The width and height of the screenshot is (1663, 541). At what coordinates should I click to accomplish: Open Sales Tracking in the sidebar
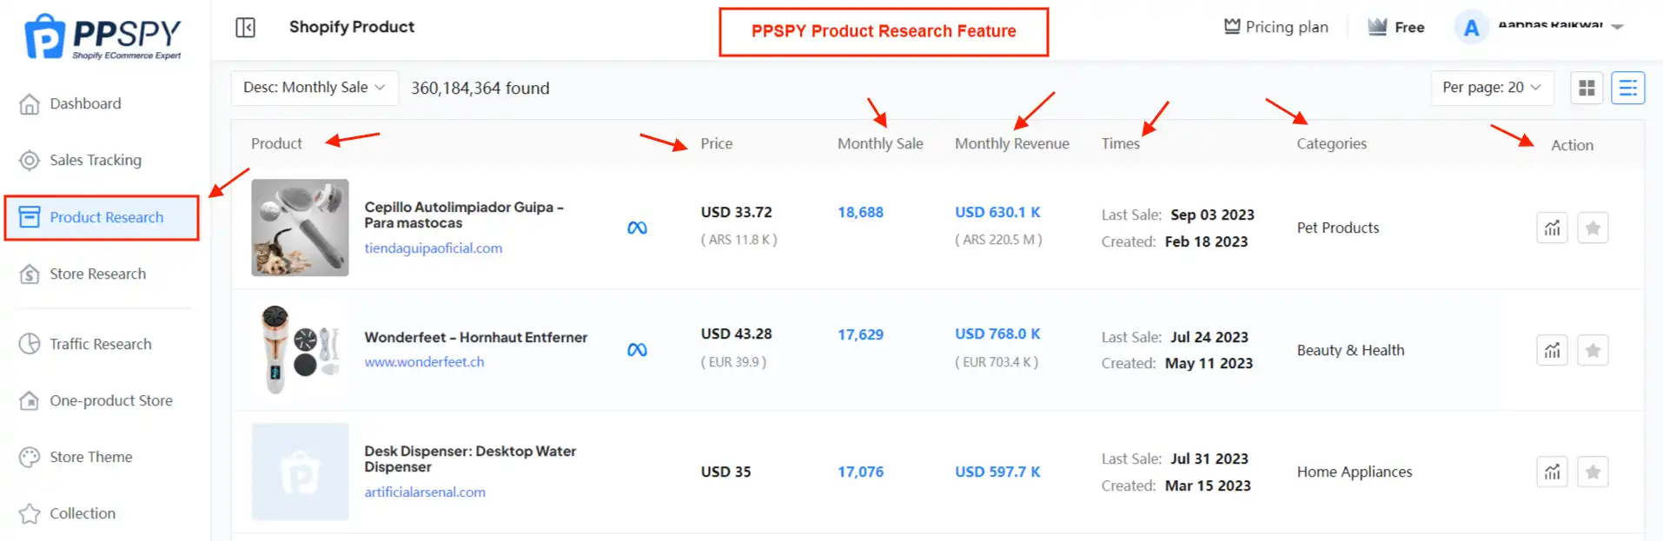96,160
